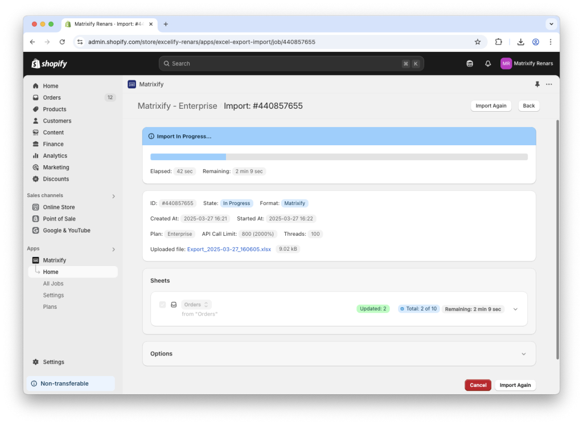Select the Products icon in the sidebar
The width and height of the screenshot is (583, 425).
(35, 109)
